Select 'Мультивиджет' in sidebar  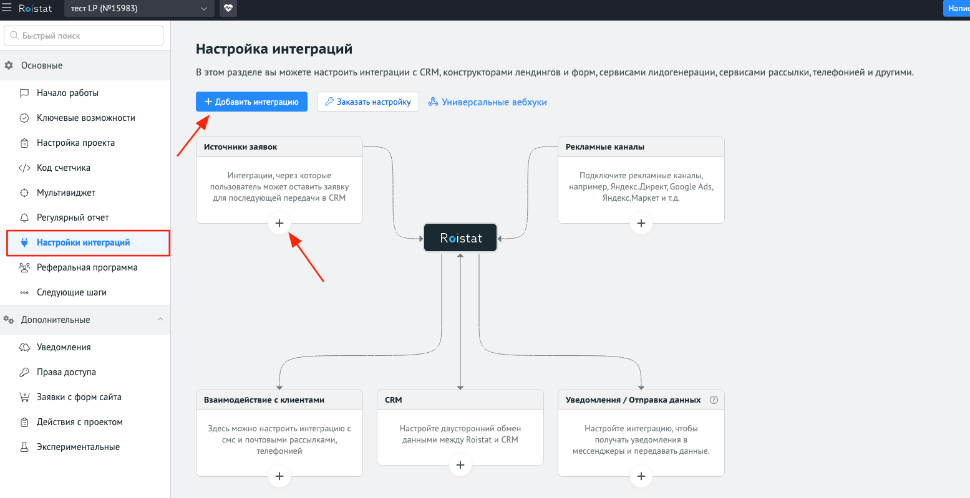coord(85,193)
